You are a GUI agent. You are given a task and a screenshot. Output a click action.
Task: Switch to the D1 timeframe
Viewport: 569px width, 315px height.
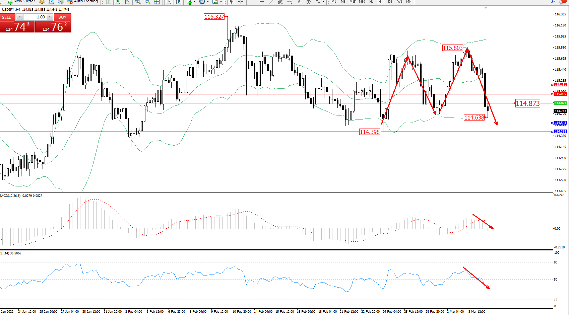point(390,2)
